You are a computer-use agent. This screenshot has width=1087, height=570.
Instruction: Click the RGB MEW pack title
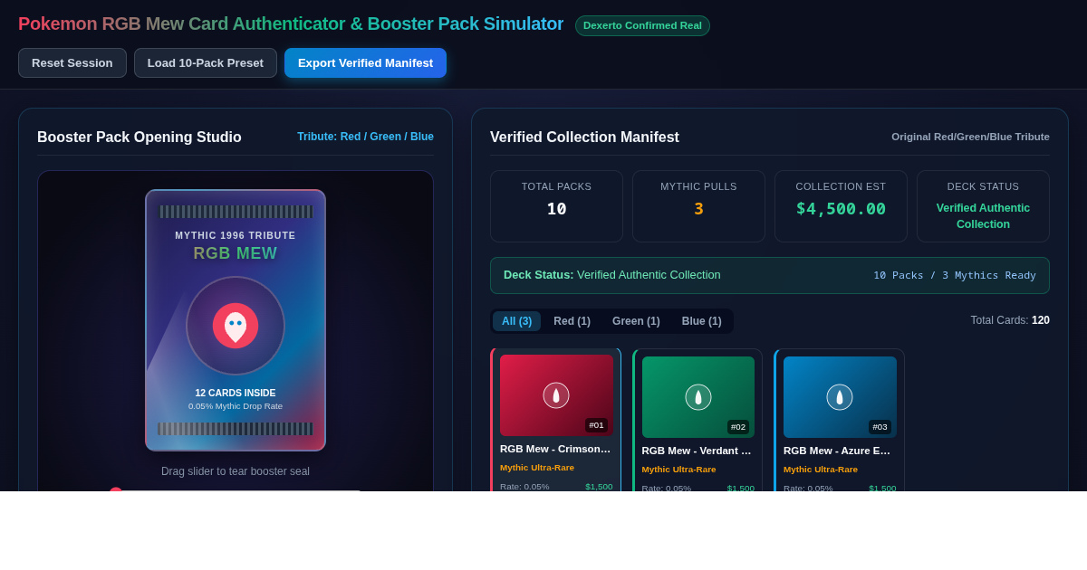(x=236, y=254)
